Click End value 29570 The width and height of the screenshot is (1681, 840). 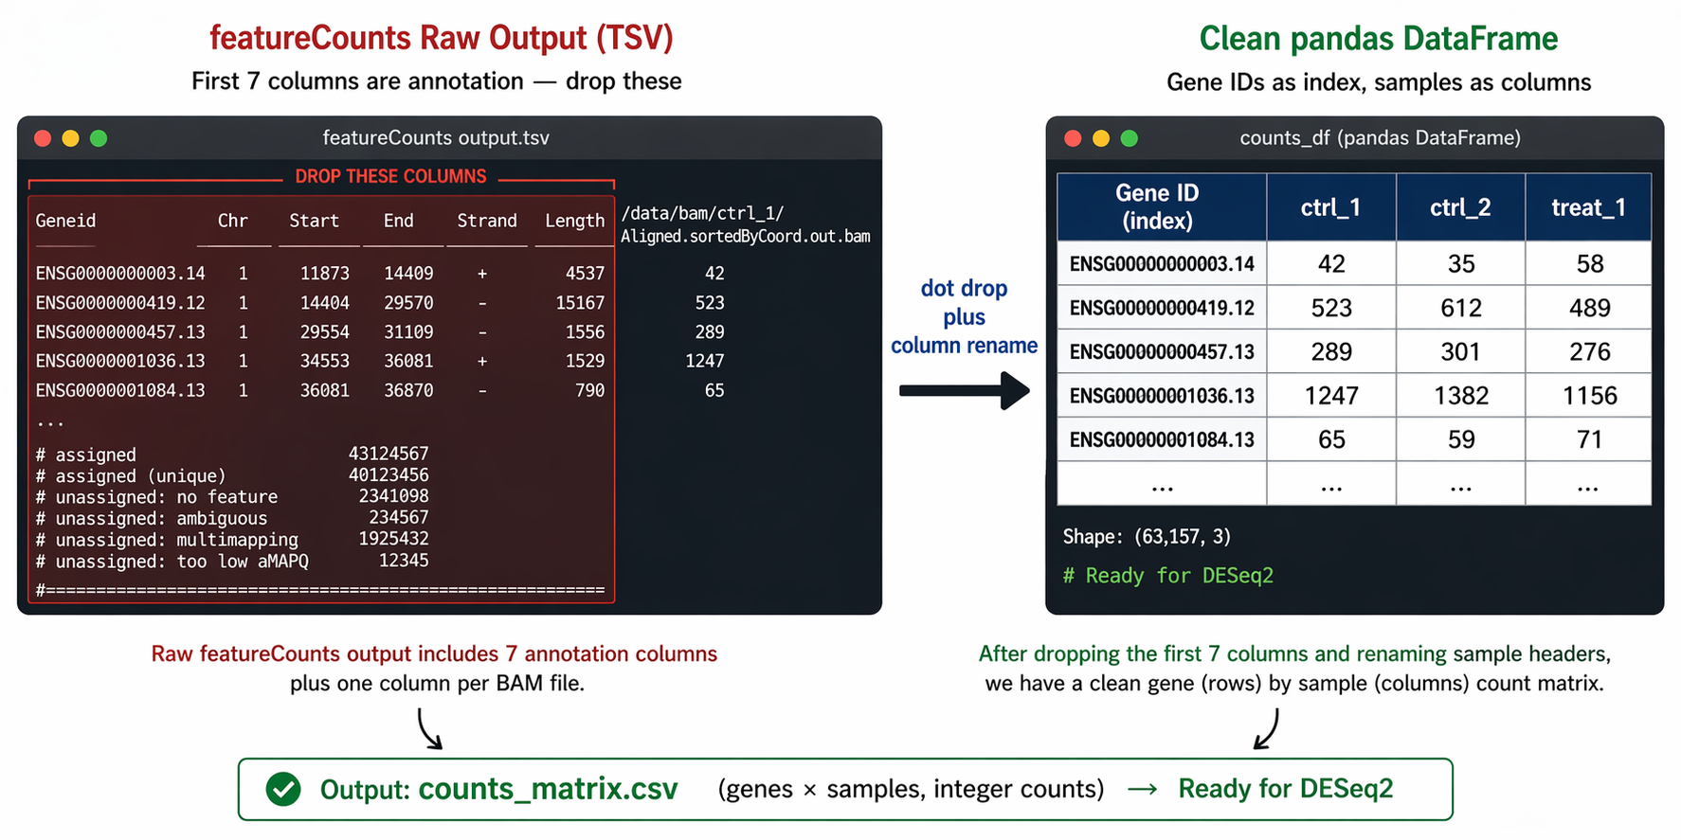[x=408, y=303]
